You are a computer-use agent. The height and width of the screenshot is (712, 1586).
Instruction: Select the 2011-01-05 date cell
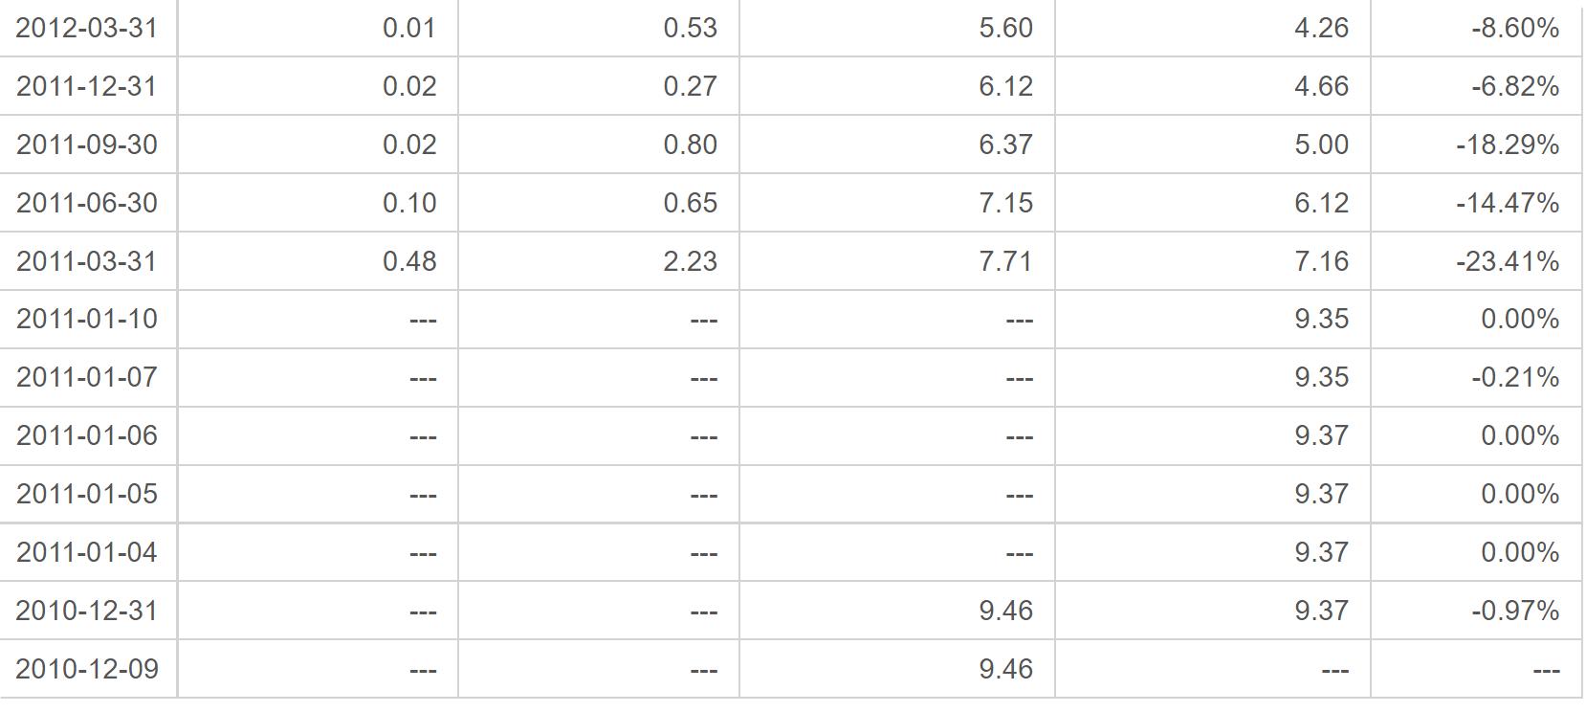(x=87, y=494)
